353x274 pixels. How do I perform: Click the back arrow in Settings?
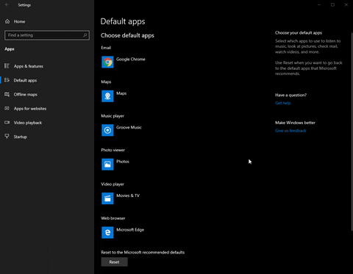[x=7, y=5]
